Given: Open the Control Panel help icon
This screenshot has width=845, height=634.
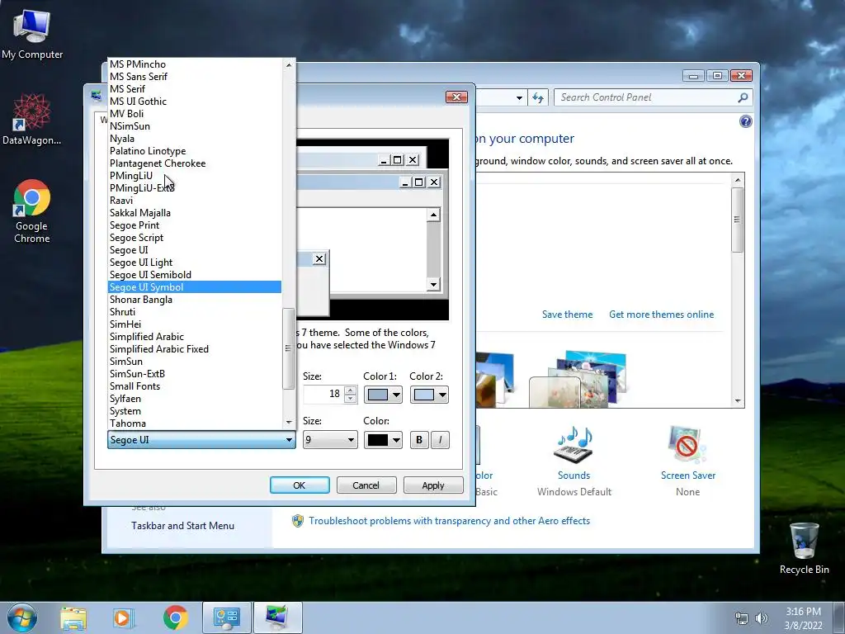Looking at the screenshot, I should pyautogui.click(x=745, y=121).
